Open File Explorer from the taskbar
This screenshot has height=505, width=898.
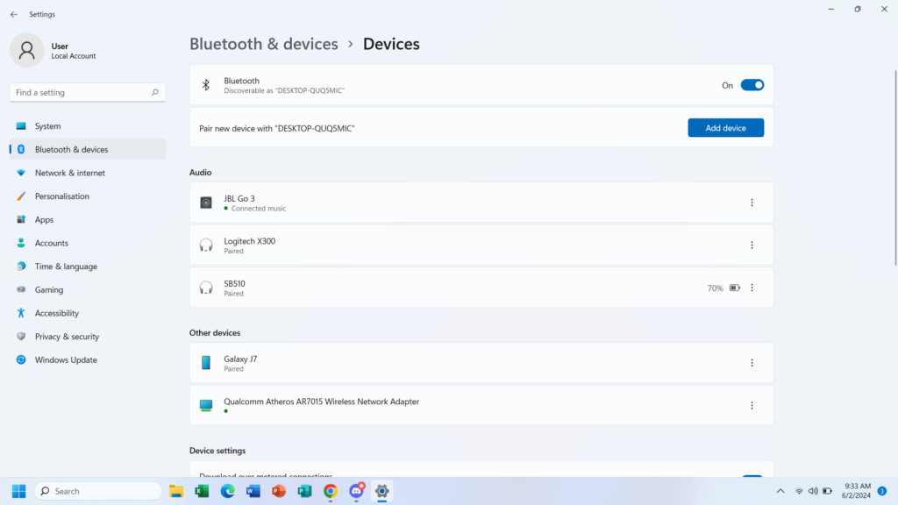(175, 491)
